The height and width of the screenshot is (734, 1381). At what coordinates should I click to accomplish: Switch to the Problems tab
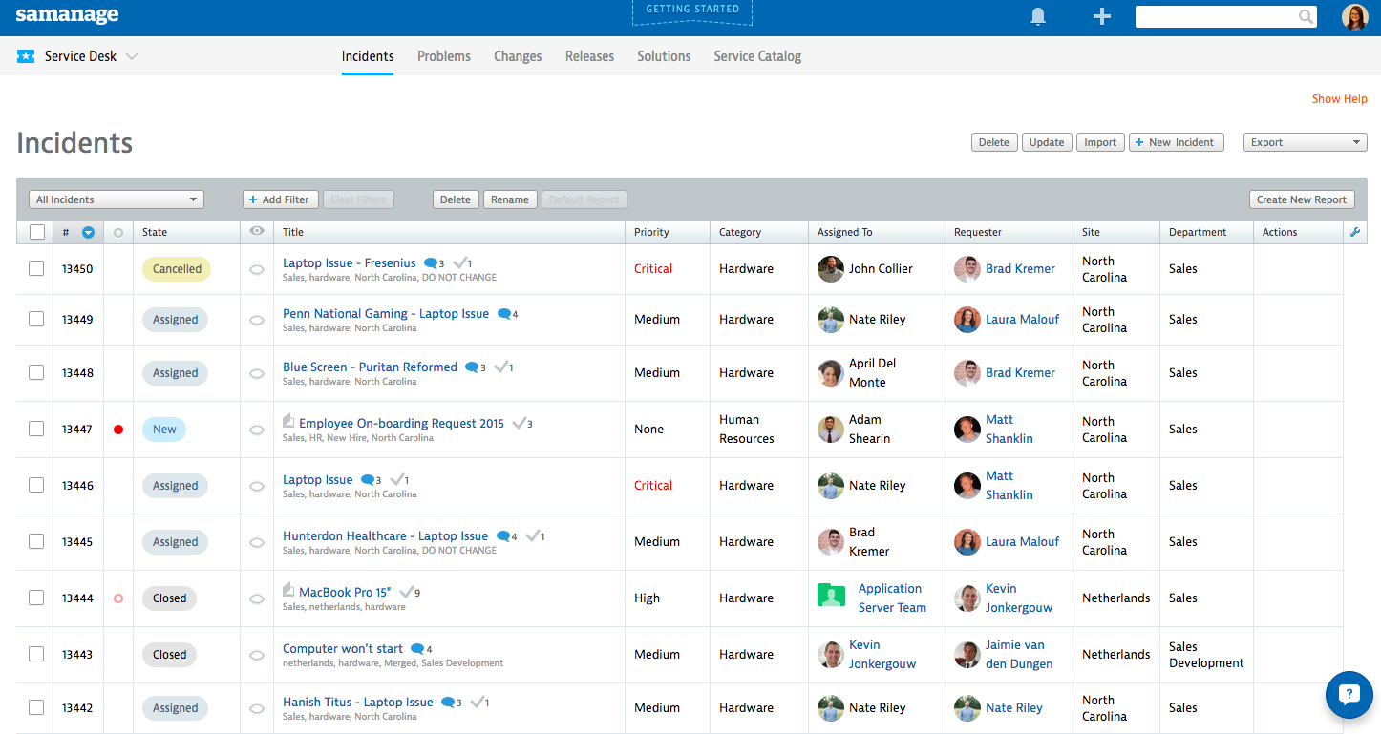pyautogui.click(x=443, y=56)
